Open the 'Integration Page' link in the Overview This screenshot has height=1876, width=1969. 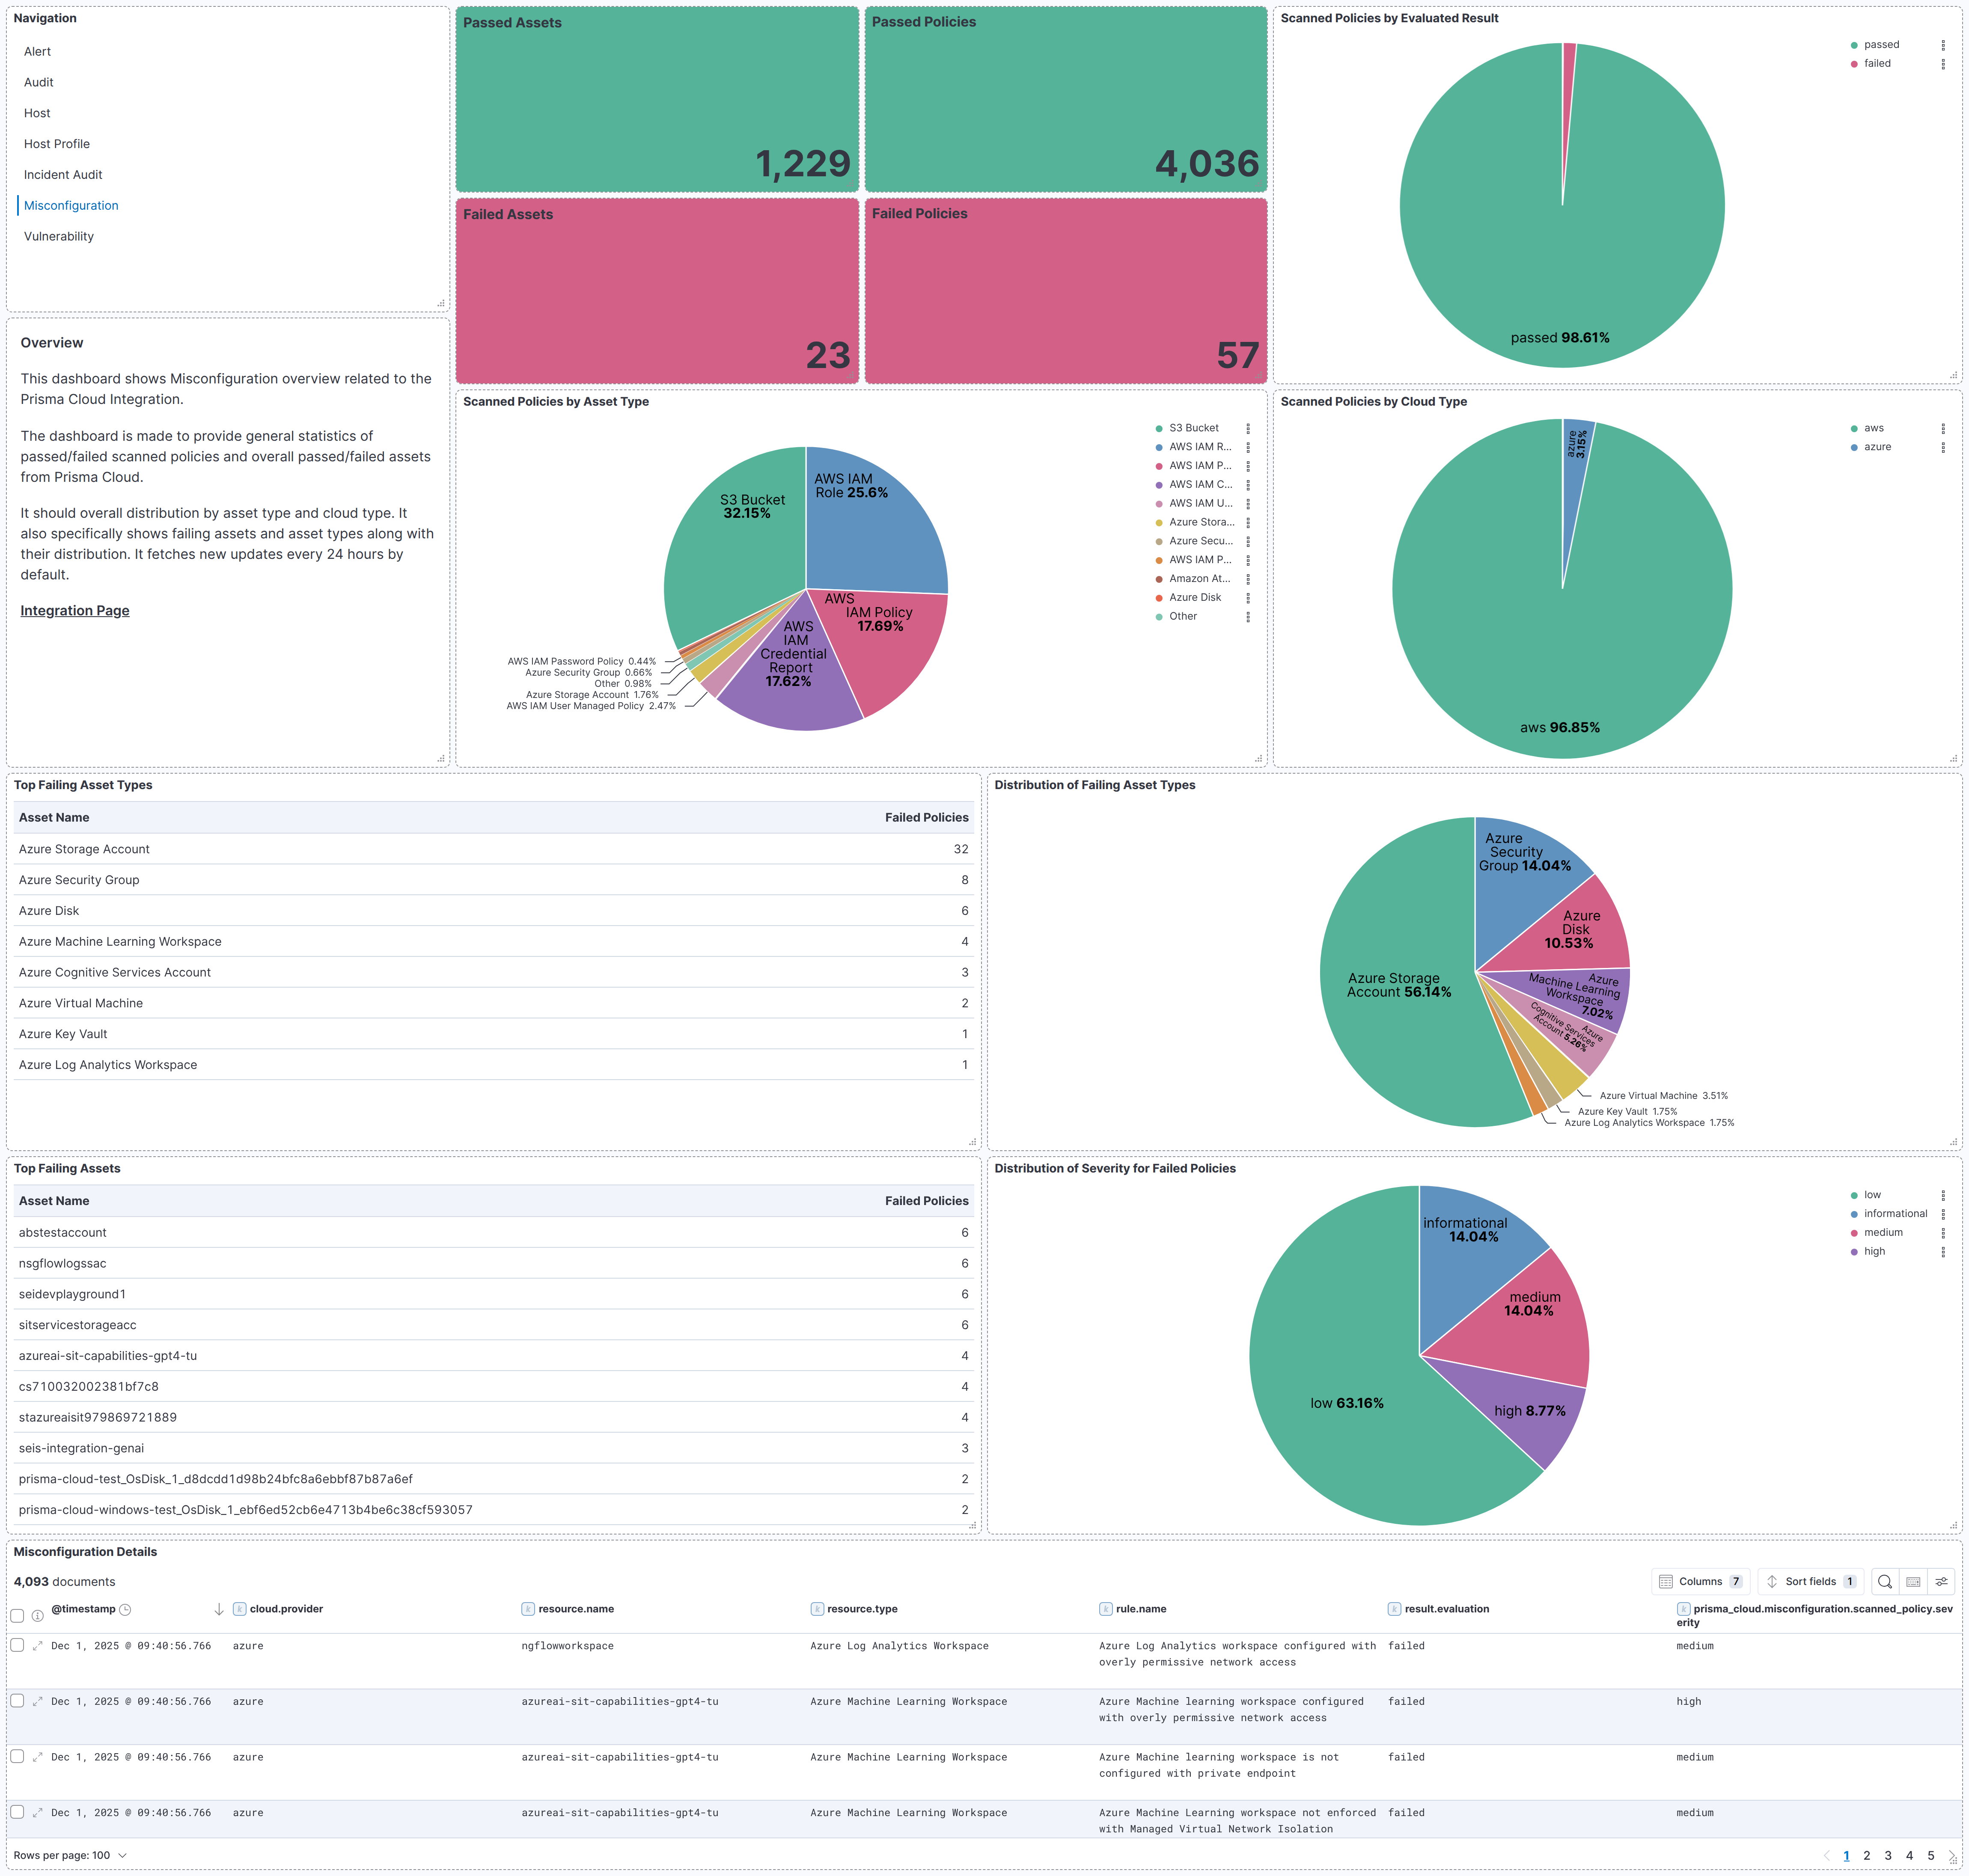point(74,610)
